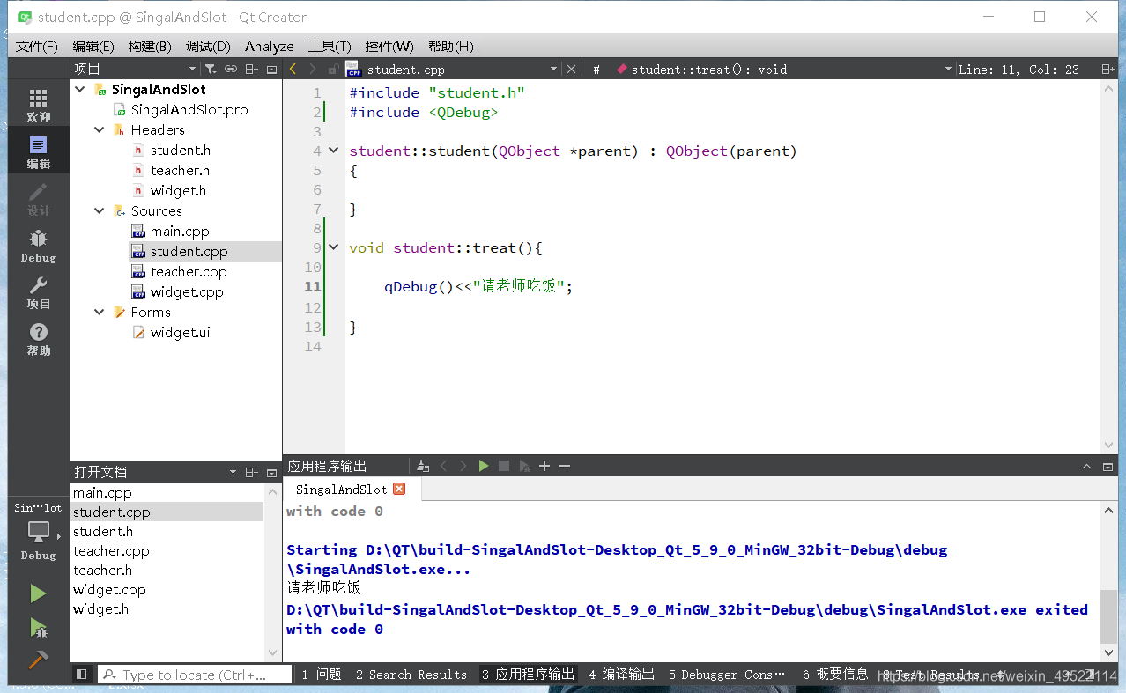The height and width of the screenshot is (693, 1126).
Task: Close the SingalAndSlot output tab
Action: coord(399,489)
